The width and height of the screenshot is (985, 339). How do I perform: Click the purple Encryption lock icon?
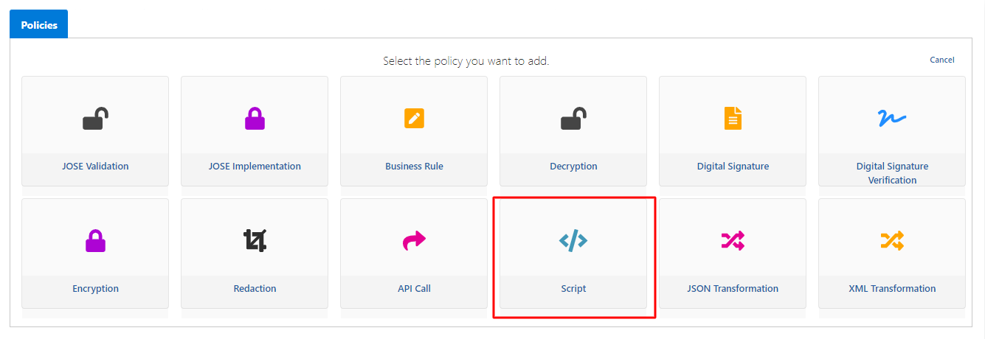coord(96,240)
